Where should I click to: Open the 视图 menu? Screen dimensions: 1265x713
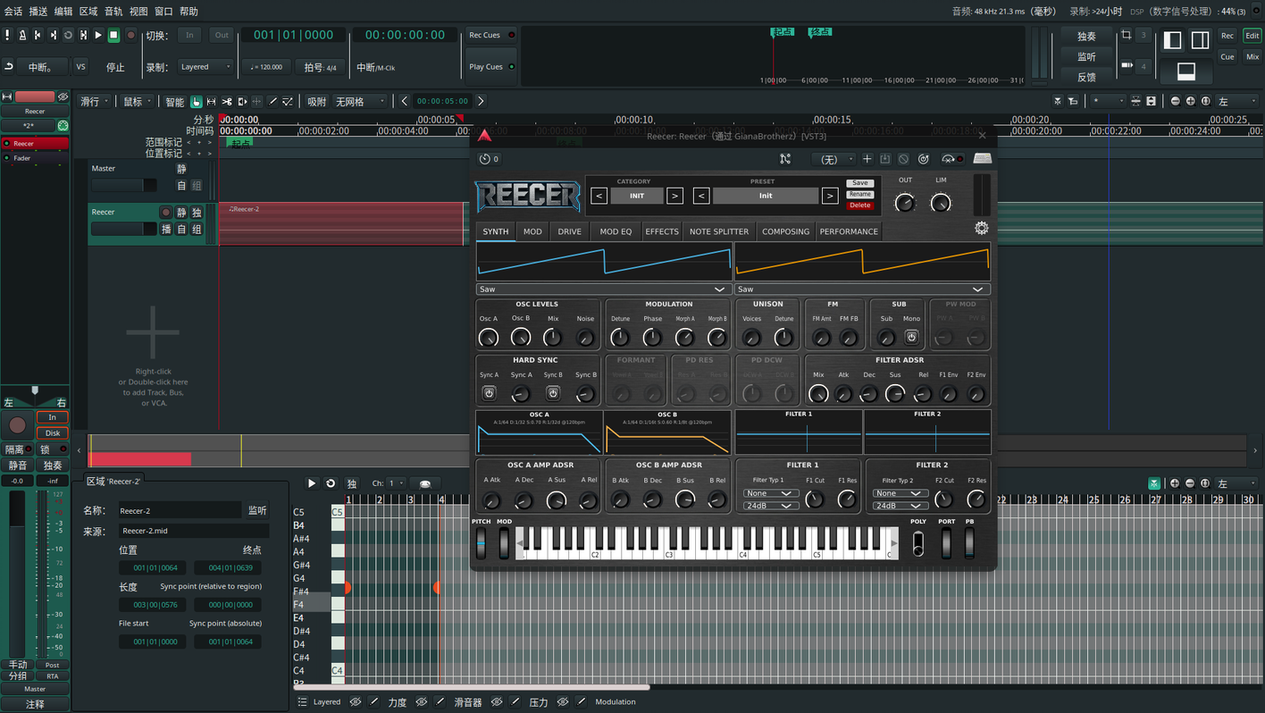(138, 12)
